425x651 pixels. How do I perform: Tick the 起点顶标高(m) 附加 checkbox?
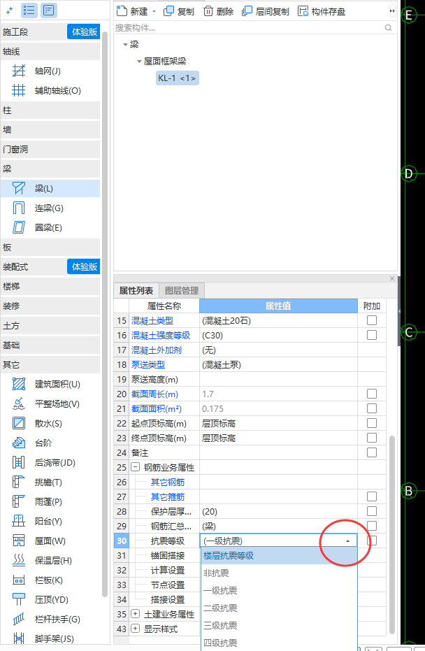pos(372,423)
